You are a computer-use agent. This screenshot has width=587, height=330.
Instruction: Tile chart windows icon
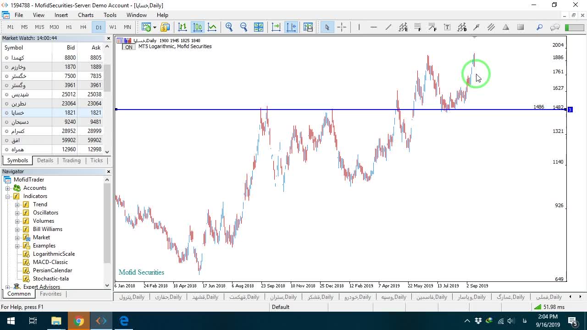tap(259, 27)
